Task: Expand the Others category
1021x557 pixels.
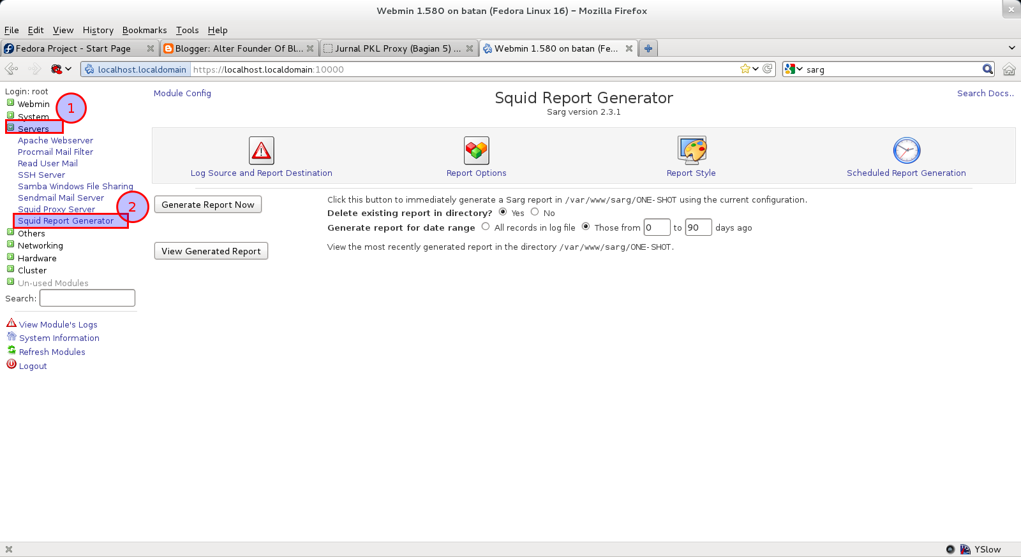Action: pos(10,232)
